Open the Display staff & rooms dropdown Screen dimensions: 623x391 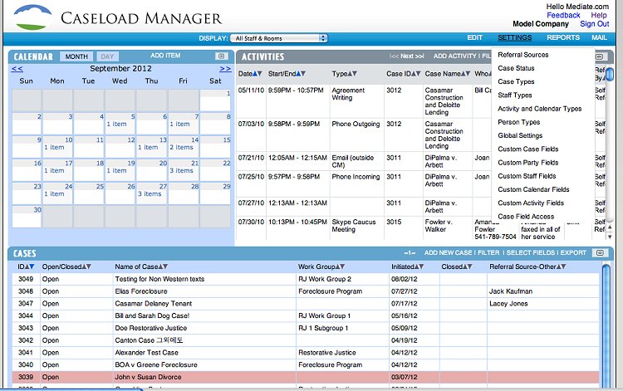[x=279, y=38]
